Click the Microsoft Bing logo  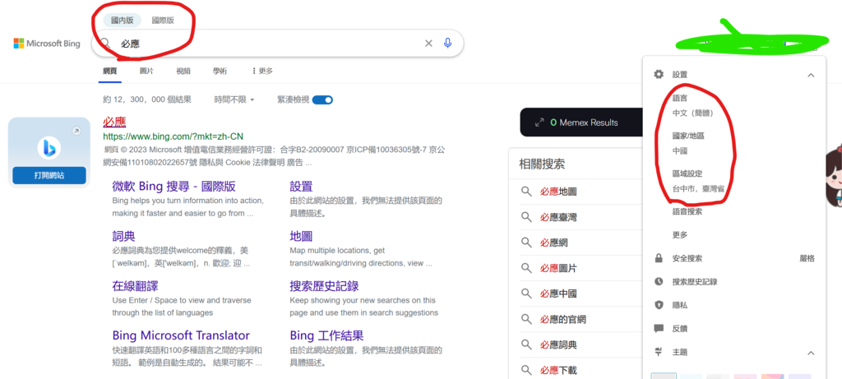point(47,44)
